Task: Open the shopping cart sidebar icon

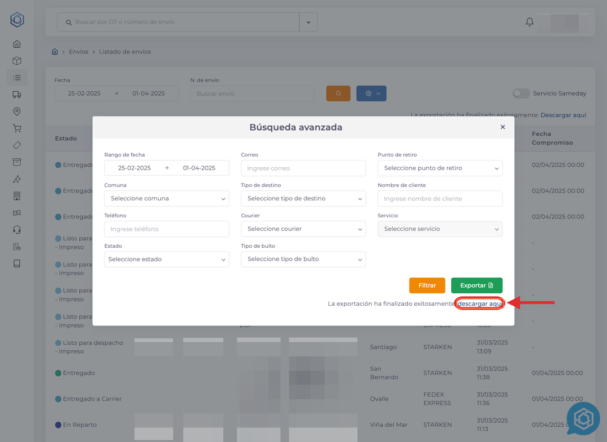Action: pyautogui.click(x=17, y=128)
